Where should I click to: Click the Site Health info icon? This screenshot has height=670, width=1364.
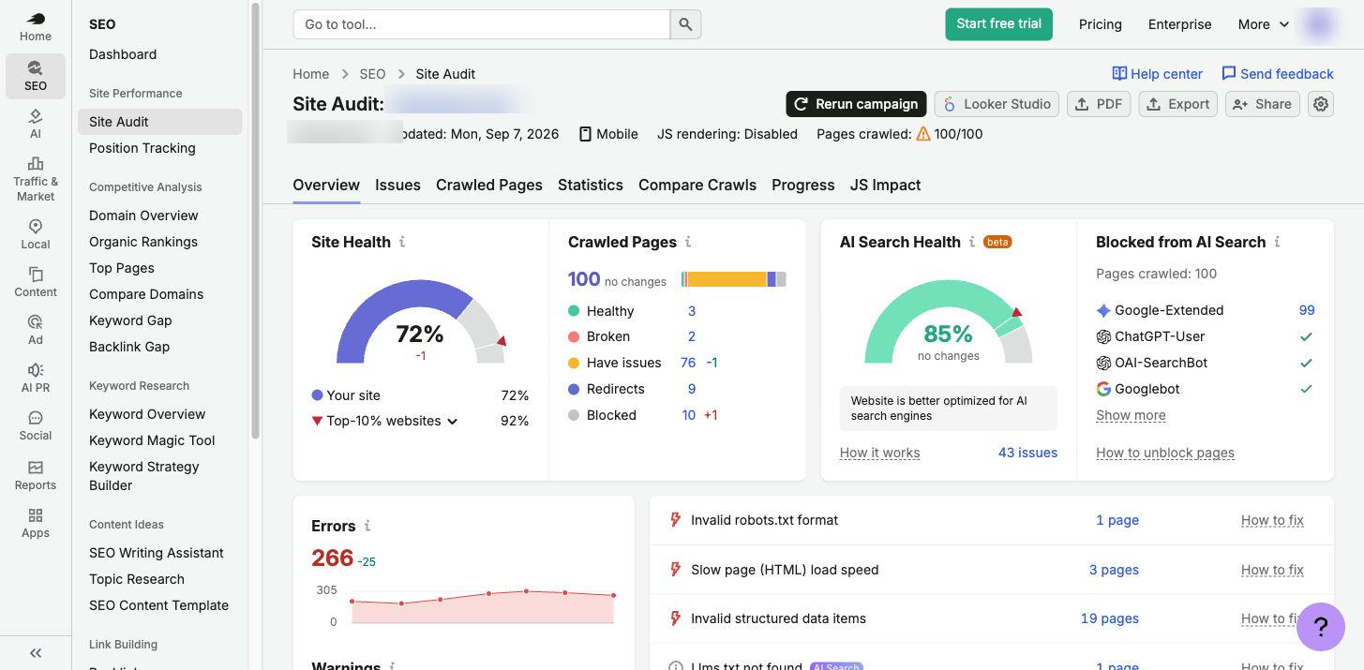pos(402,242)
